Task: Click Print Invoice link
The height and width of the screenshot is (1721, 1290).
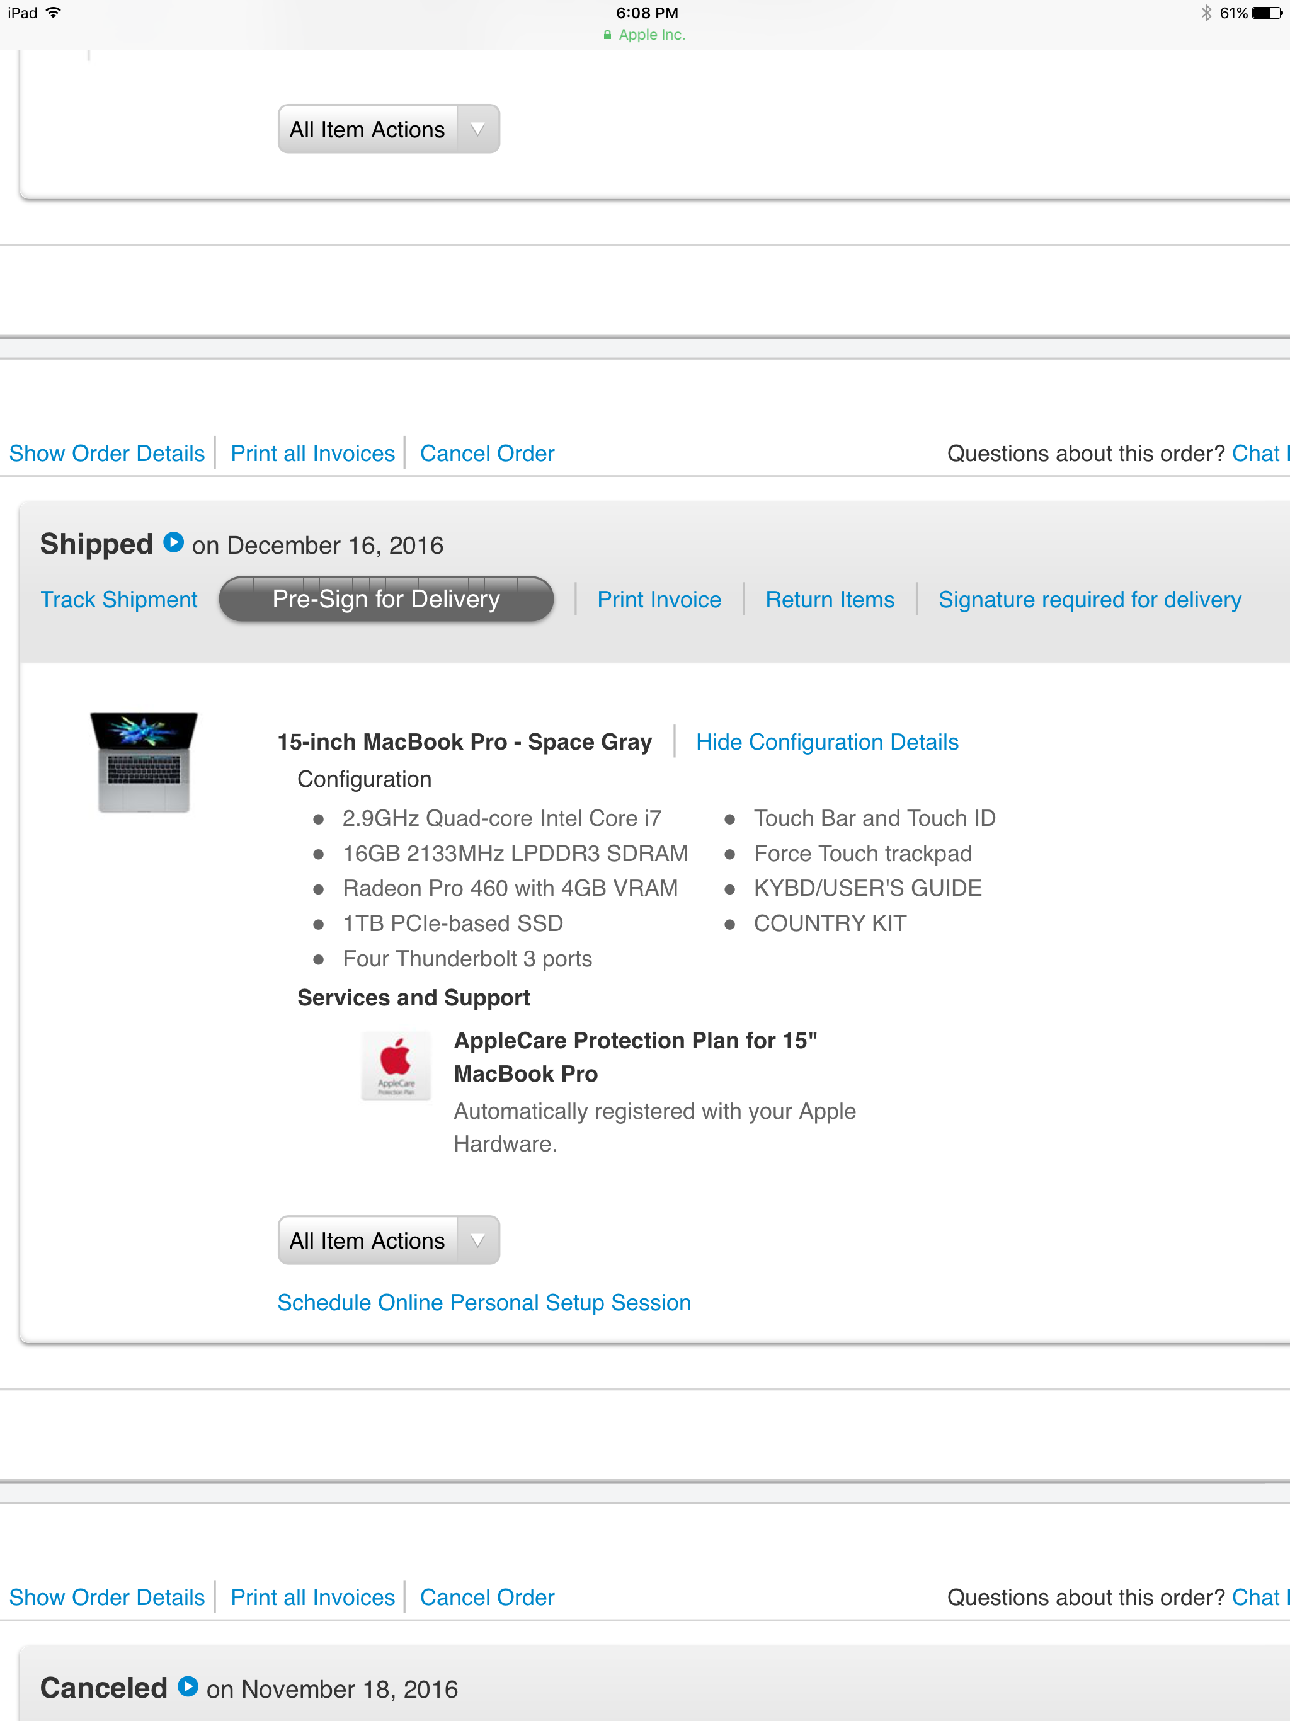Action: point(659,599)
